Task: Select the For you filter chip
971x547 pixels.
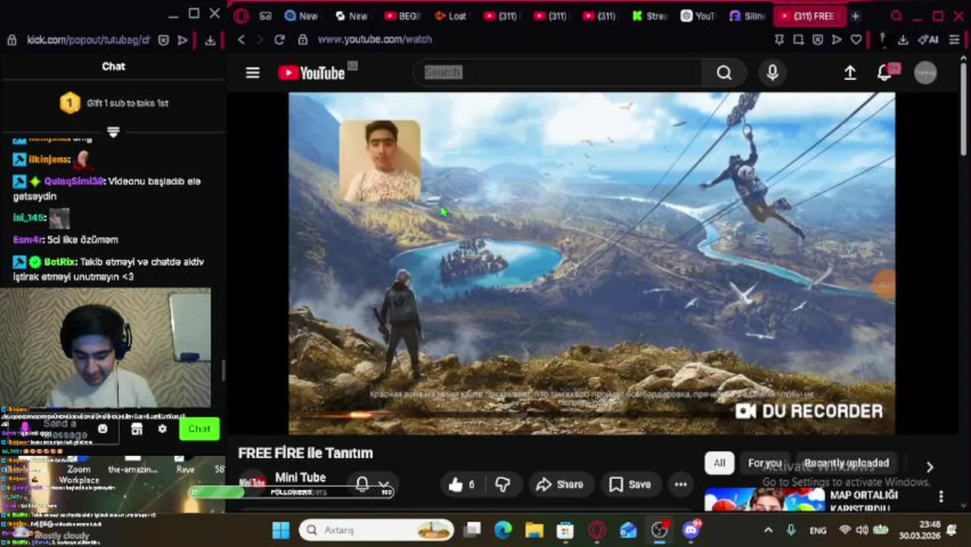Action: pos(764,463)
